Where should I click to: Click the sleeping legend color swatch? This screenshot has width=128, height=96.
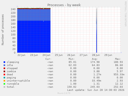(x=4, y=62)
